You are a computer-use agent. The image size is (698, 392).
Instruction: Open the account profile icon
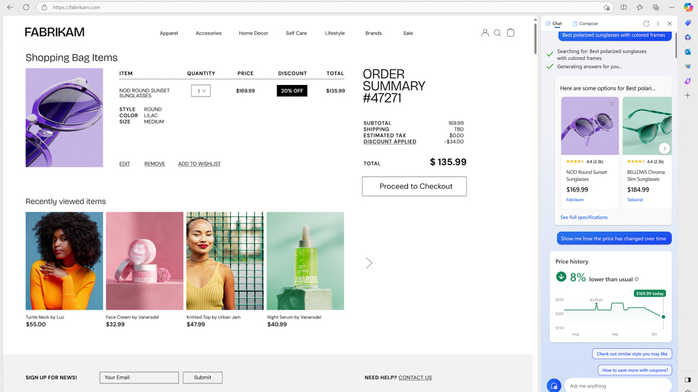point(485,33)
